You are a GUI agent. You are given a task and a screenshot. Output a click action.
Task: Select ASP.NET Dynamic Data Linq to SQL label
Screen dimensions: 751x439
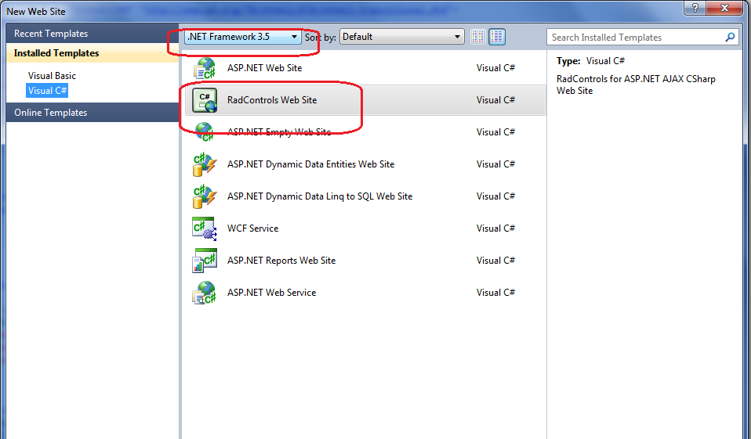[320, 196]
